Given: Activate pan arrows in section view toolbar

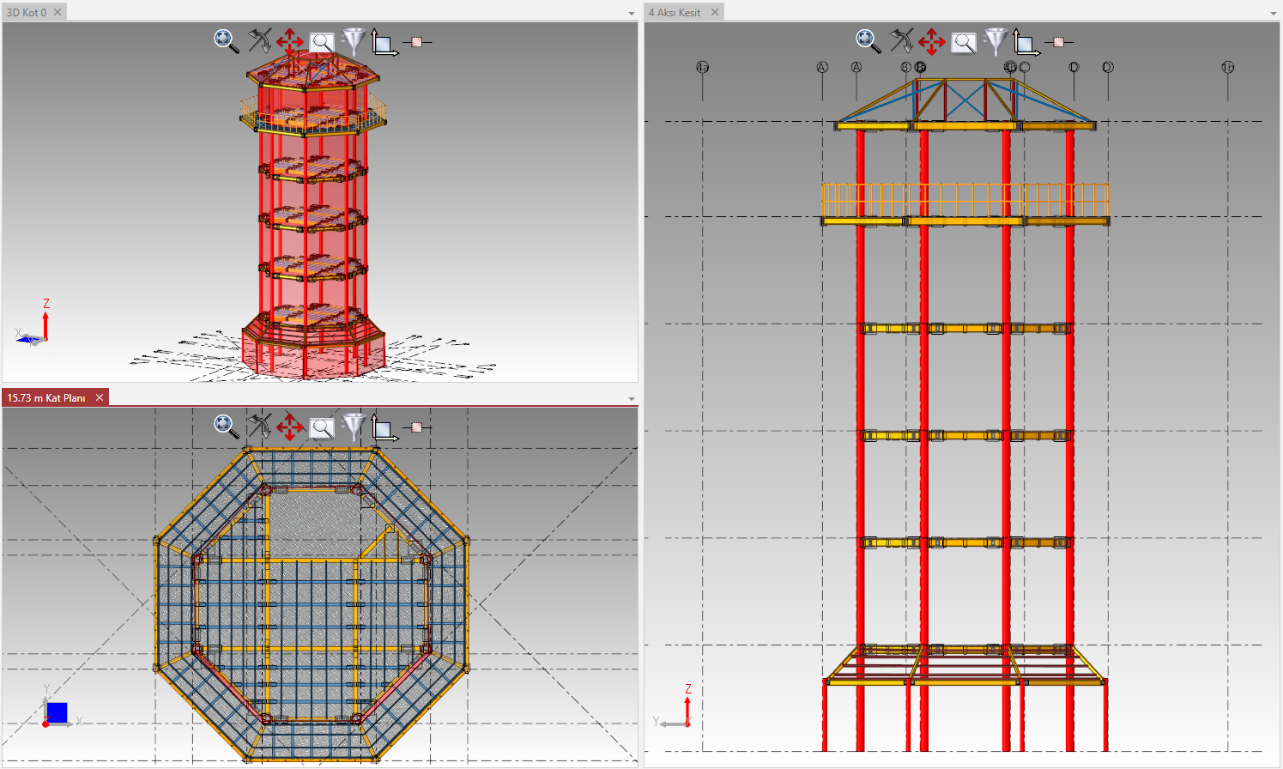Looking at the screenshot, I should point(932,41).
